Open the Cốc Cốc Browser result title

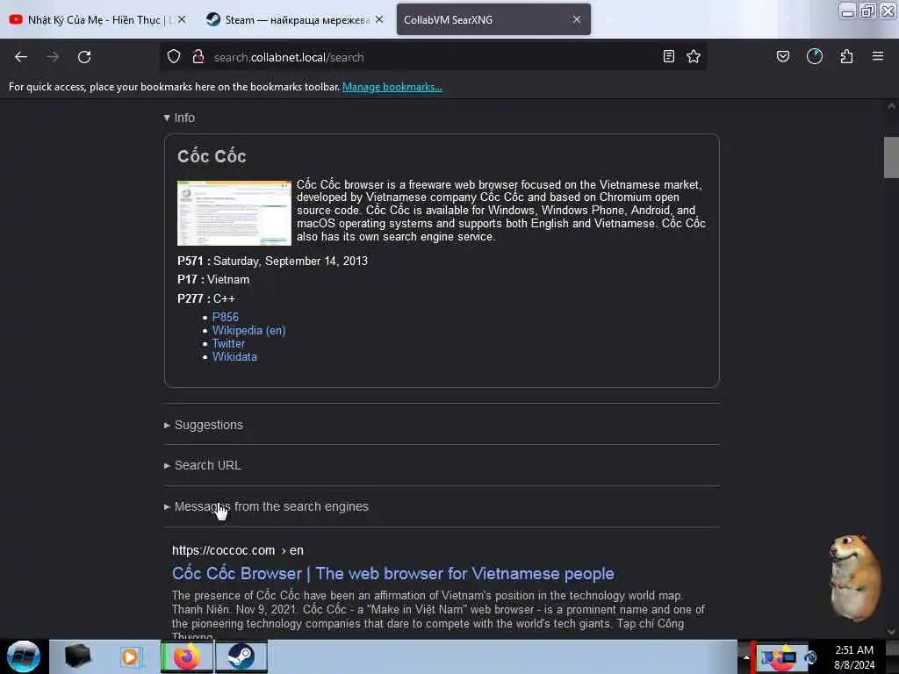[x=393, y=573]
